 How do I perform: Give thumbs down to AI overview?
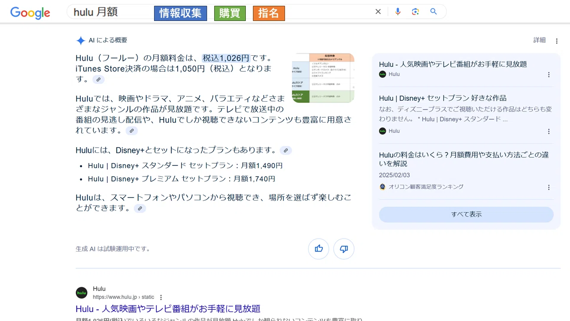coord(344,249)
